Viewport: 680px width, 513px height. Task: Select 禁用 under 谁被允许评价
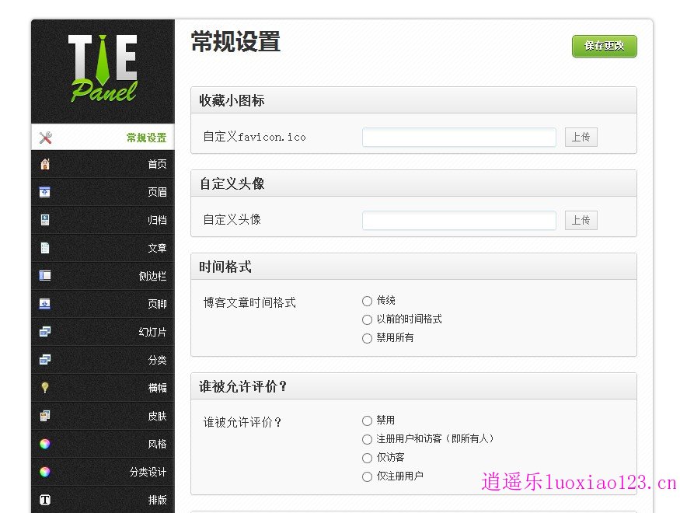coord(367,421)
